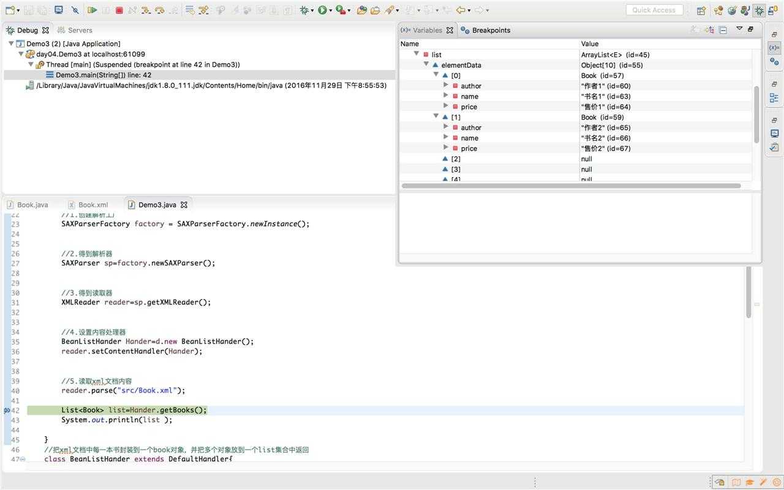Click the editor's vertical scrollbar thumb

pyautogui.click(x=748, y=293)
